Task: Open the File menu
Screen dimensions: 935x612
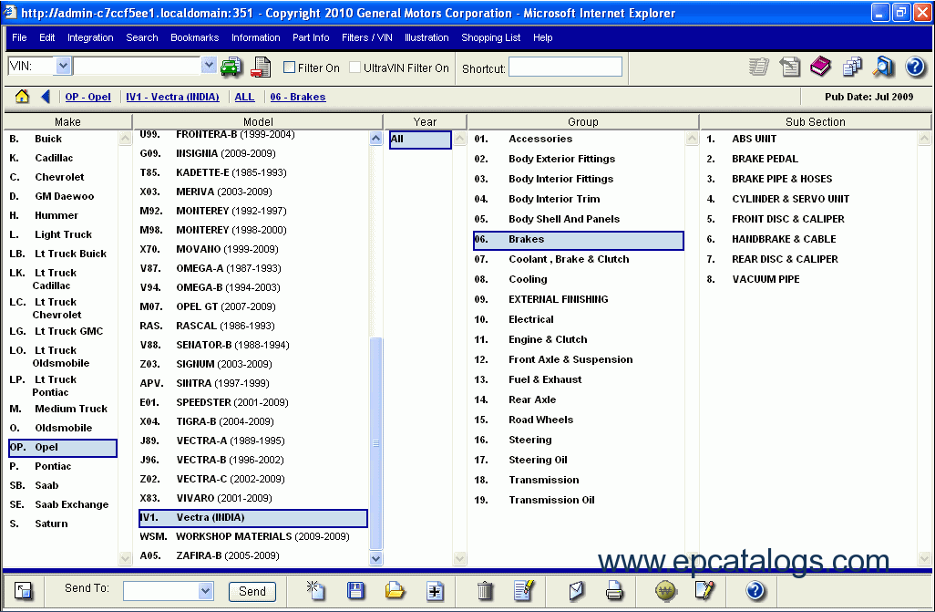Action: coord(19,37)
